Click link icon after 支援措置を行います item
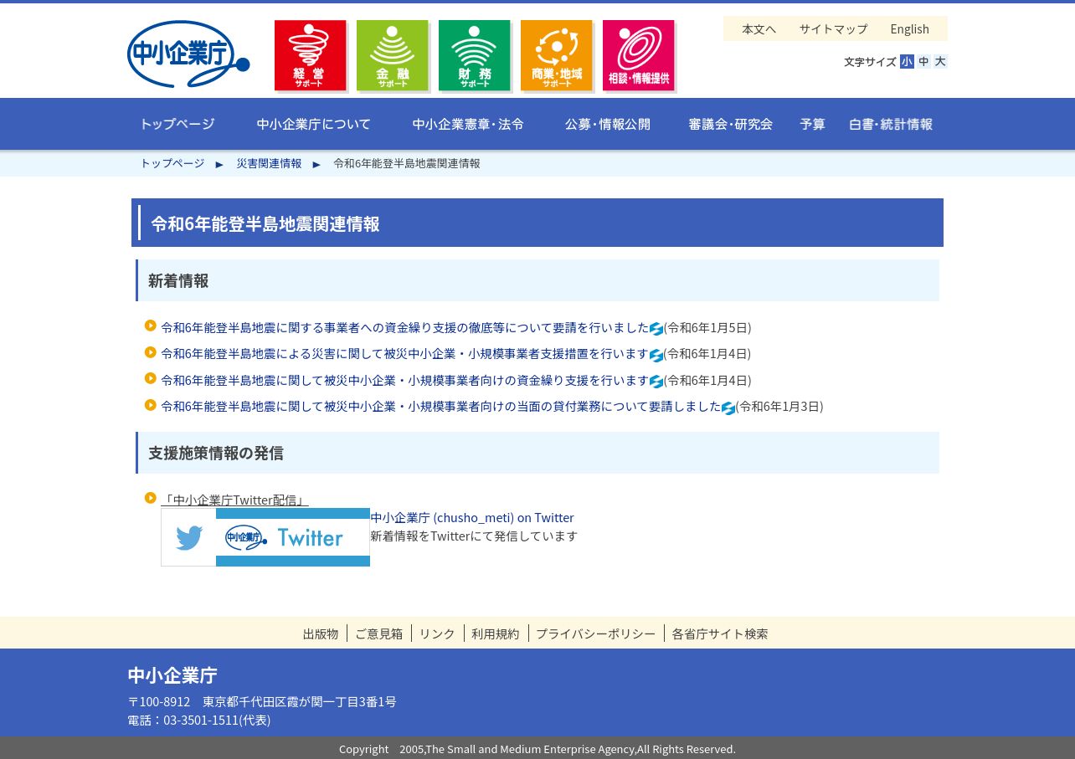Screen dimensions: 1075x759 point(656,355)
